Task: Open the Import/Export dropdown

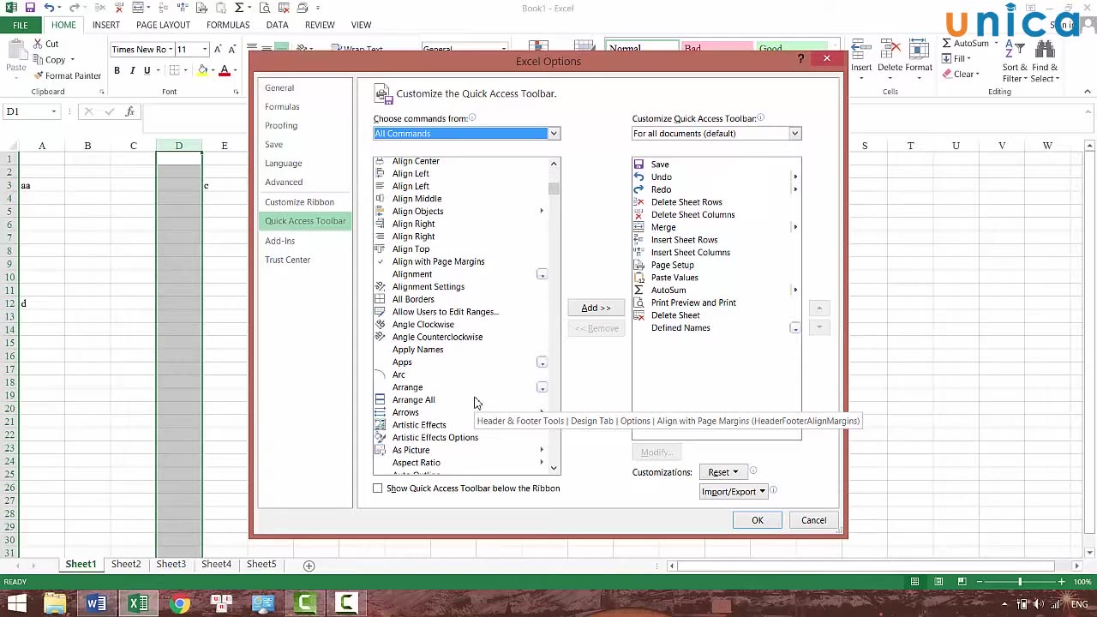Action: click(734, 492)
